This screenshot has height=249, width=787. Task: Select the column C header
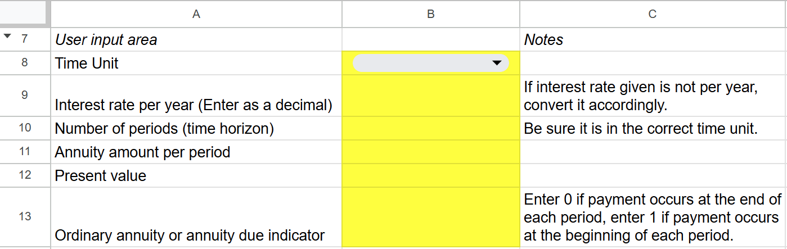coord(653,14)
